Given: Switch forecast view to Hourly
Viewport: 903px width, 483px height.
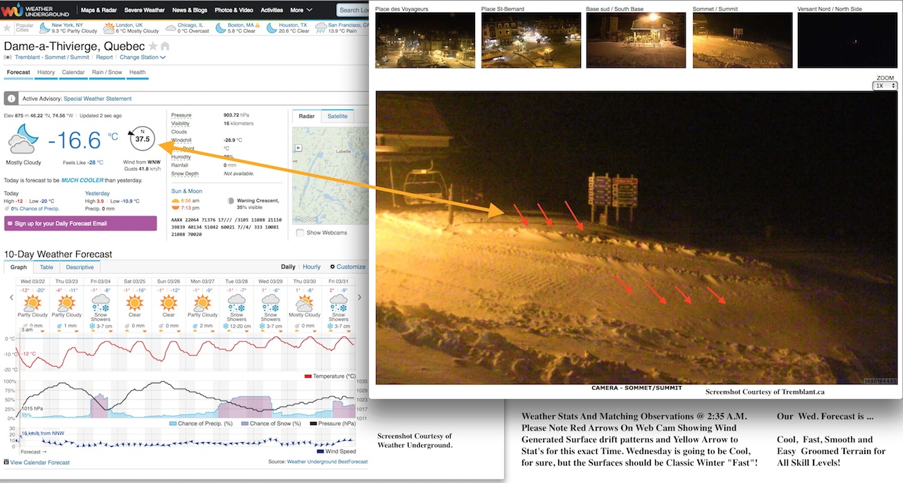Looking at the screenshot, I should (312, 267).
